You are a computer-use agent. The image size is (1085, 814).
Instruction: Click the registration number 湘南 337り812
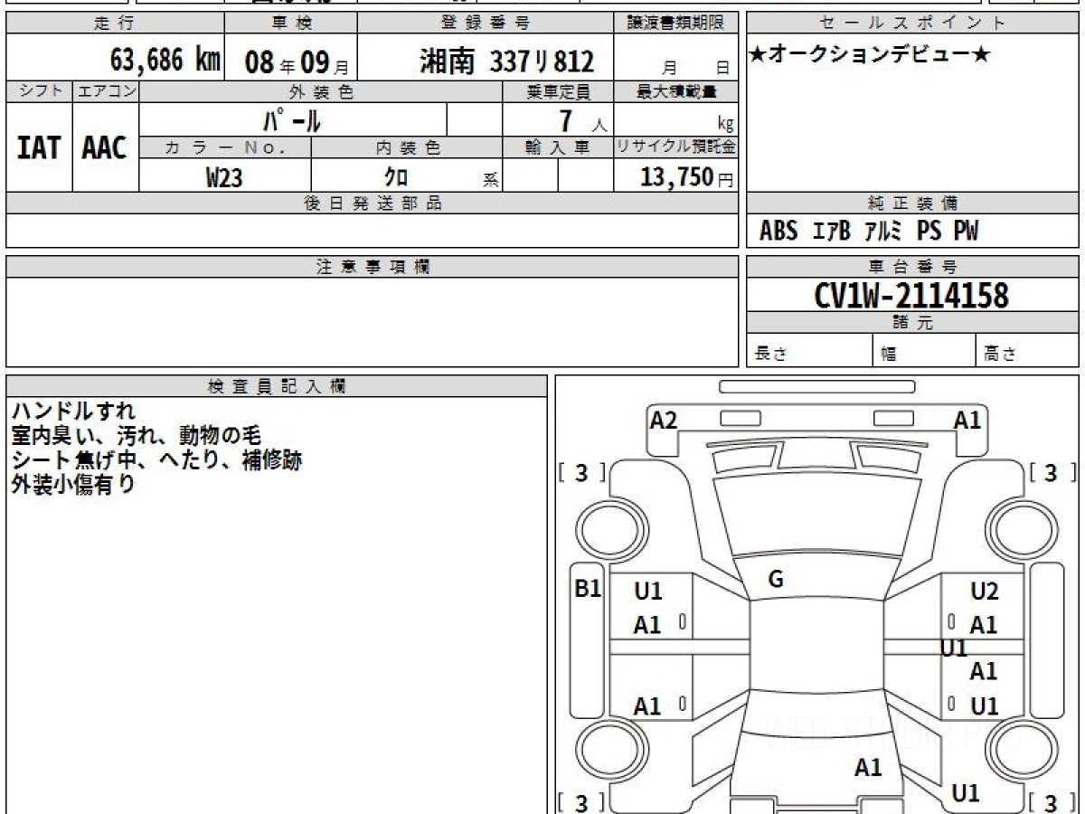[x=506, y=61]
